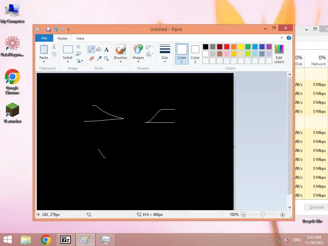Collapse the ribbon with the chevron
The width and height of the screenshot is (328, 246).
[x=282, y=38]
